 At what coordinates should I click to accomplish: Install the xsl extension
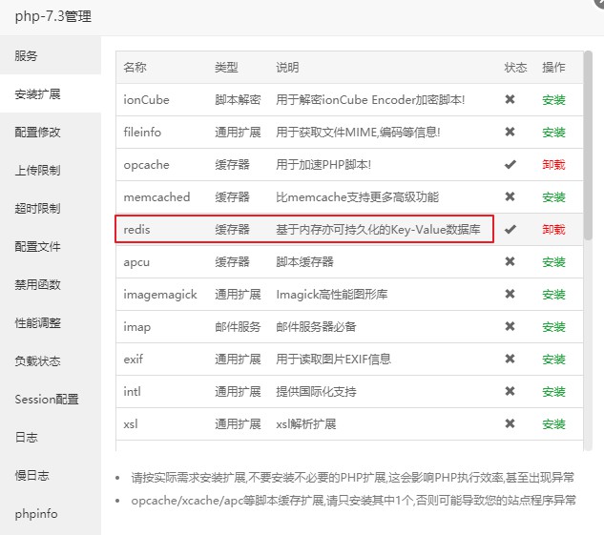[x=553, y=424]
